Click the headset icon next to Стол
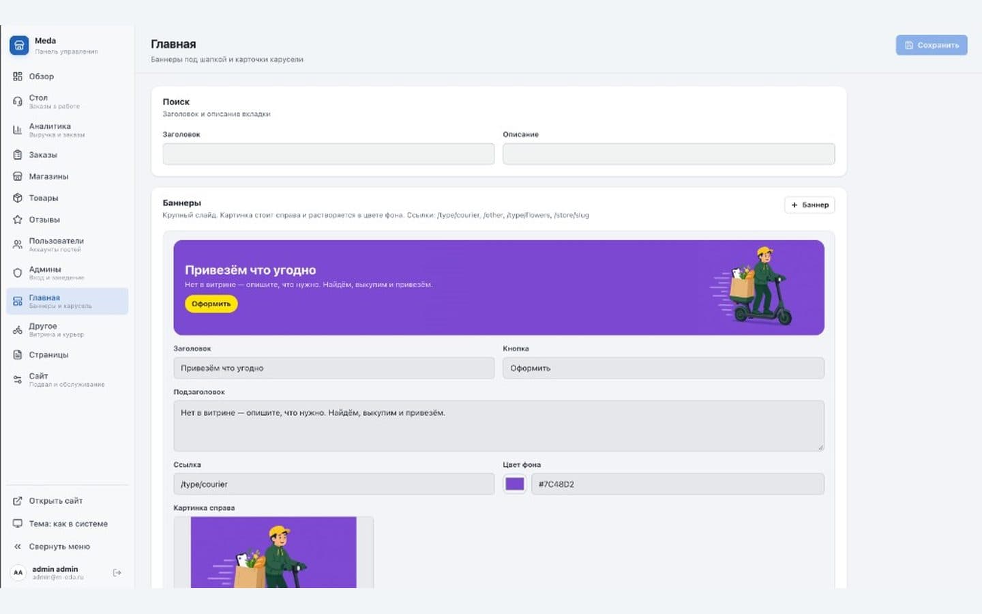This screenshot has width=982, height=614. click(x=18, y=102)
